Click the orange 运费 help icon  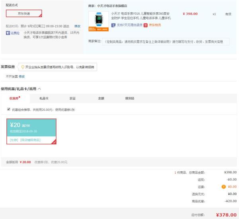223,186
